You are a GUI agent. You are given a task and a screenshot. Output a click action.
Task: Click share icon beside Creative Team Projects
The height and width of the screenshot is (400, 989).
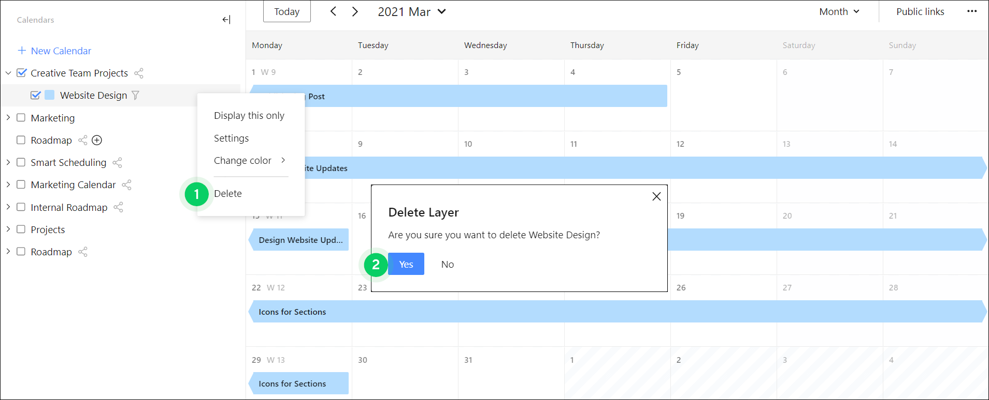(139, 73)
